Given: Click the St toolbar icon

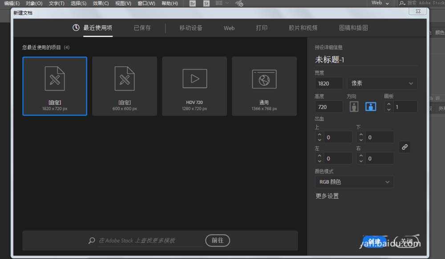Looking at the screenshot, I should coord(206,4).
